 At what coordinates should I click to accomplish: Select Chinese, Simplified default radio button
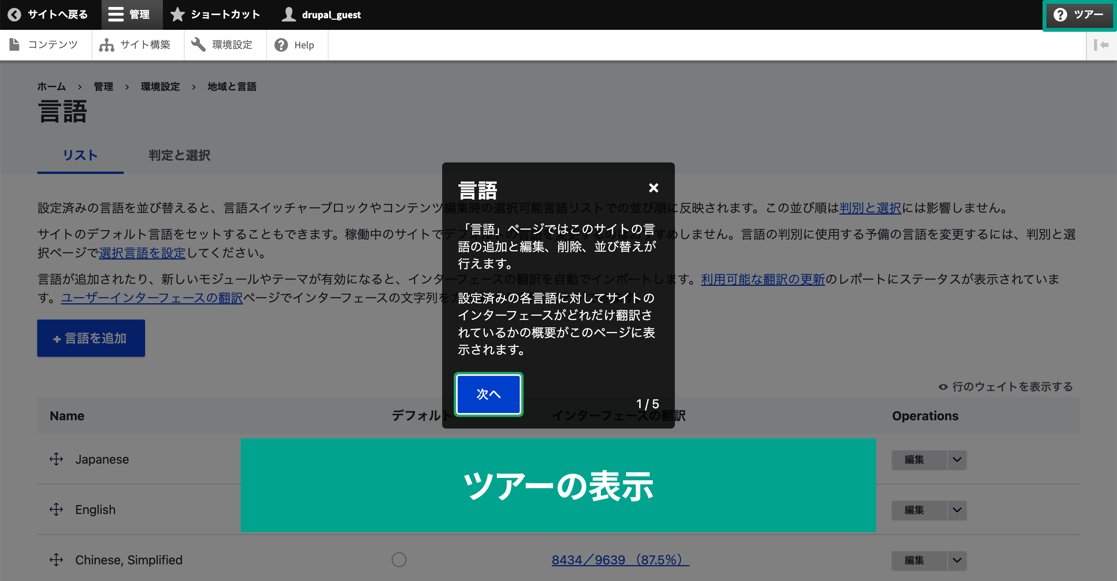click(x=399, y=559)
